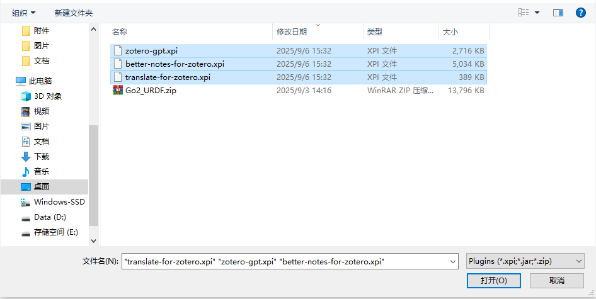
Task: Open the 视频 library icon
Action: pos(25,111)
